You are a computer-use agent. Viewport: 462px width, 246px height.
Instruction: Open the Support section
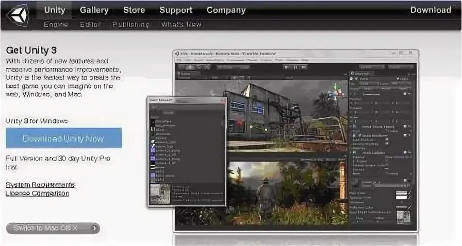176,10
